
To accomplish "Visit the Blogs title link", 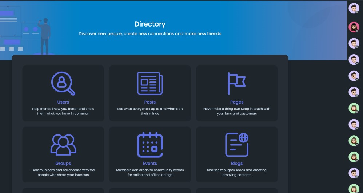I will (236, 164).
